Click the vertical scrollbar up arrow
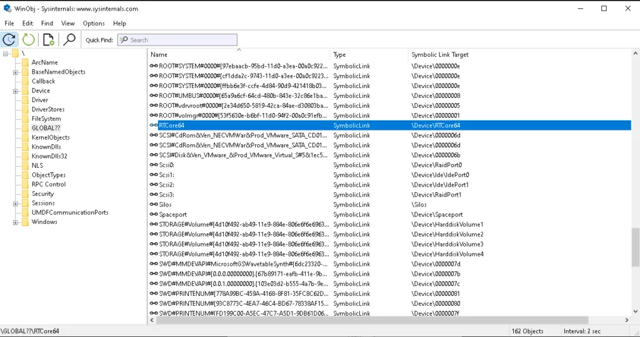640x337 pixels. pyautogui.click(x=635, y=54)
